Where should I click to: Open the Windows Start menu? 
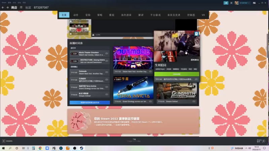3,148
